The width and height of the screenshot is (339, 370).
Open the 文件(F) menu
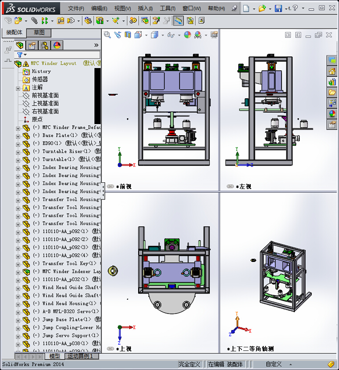click(76, 8)
